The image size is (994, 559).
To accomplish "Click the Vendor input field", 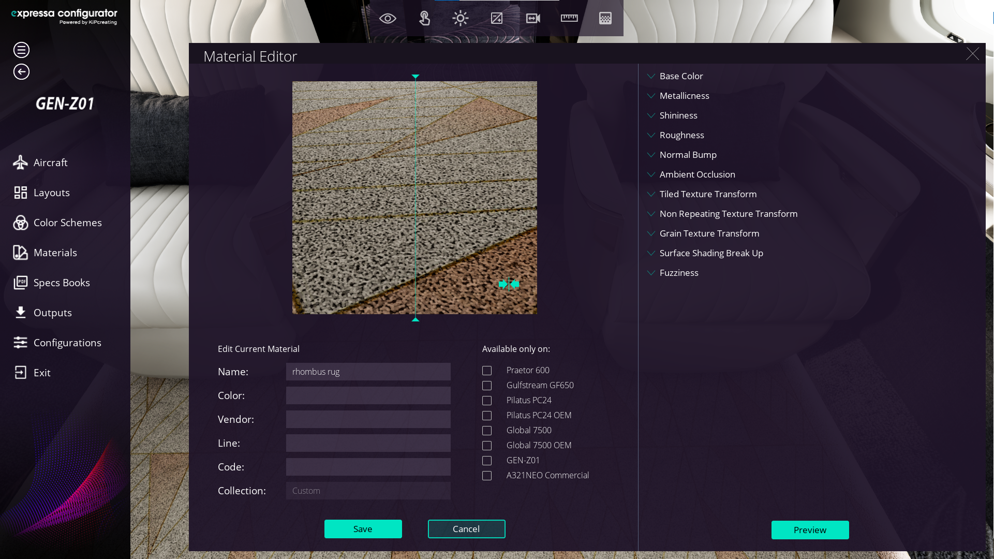I will (x=368, y=419).
